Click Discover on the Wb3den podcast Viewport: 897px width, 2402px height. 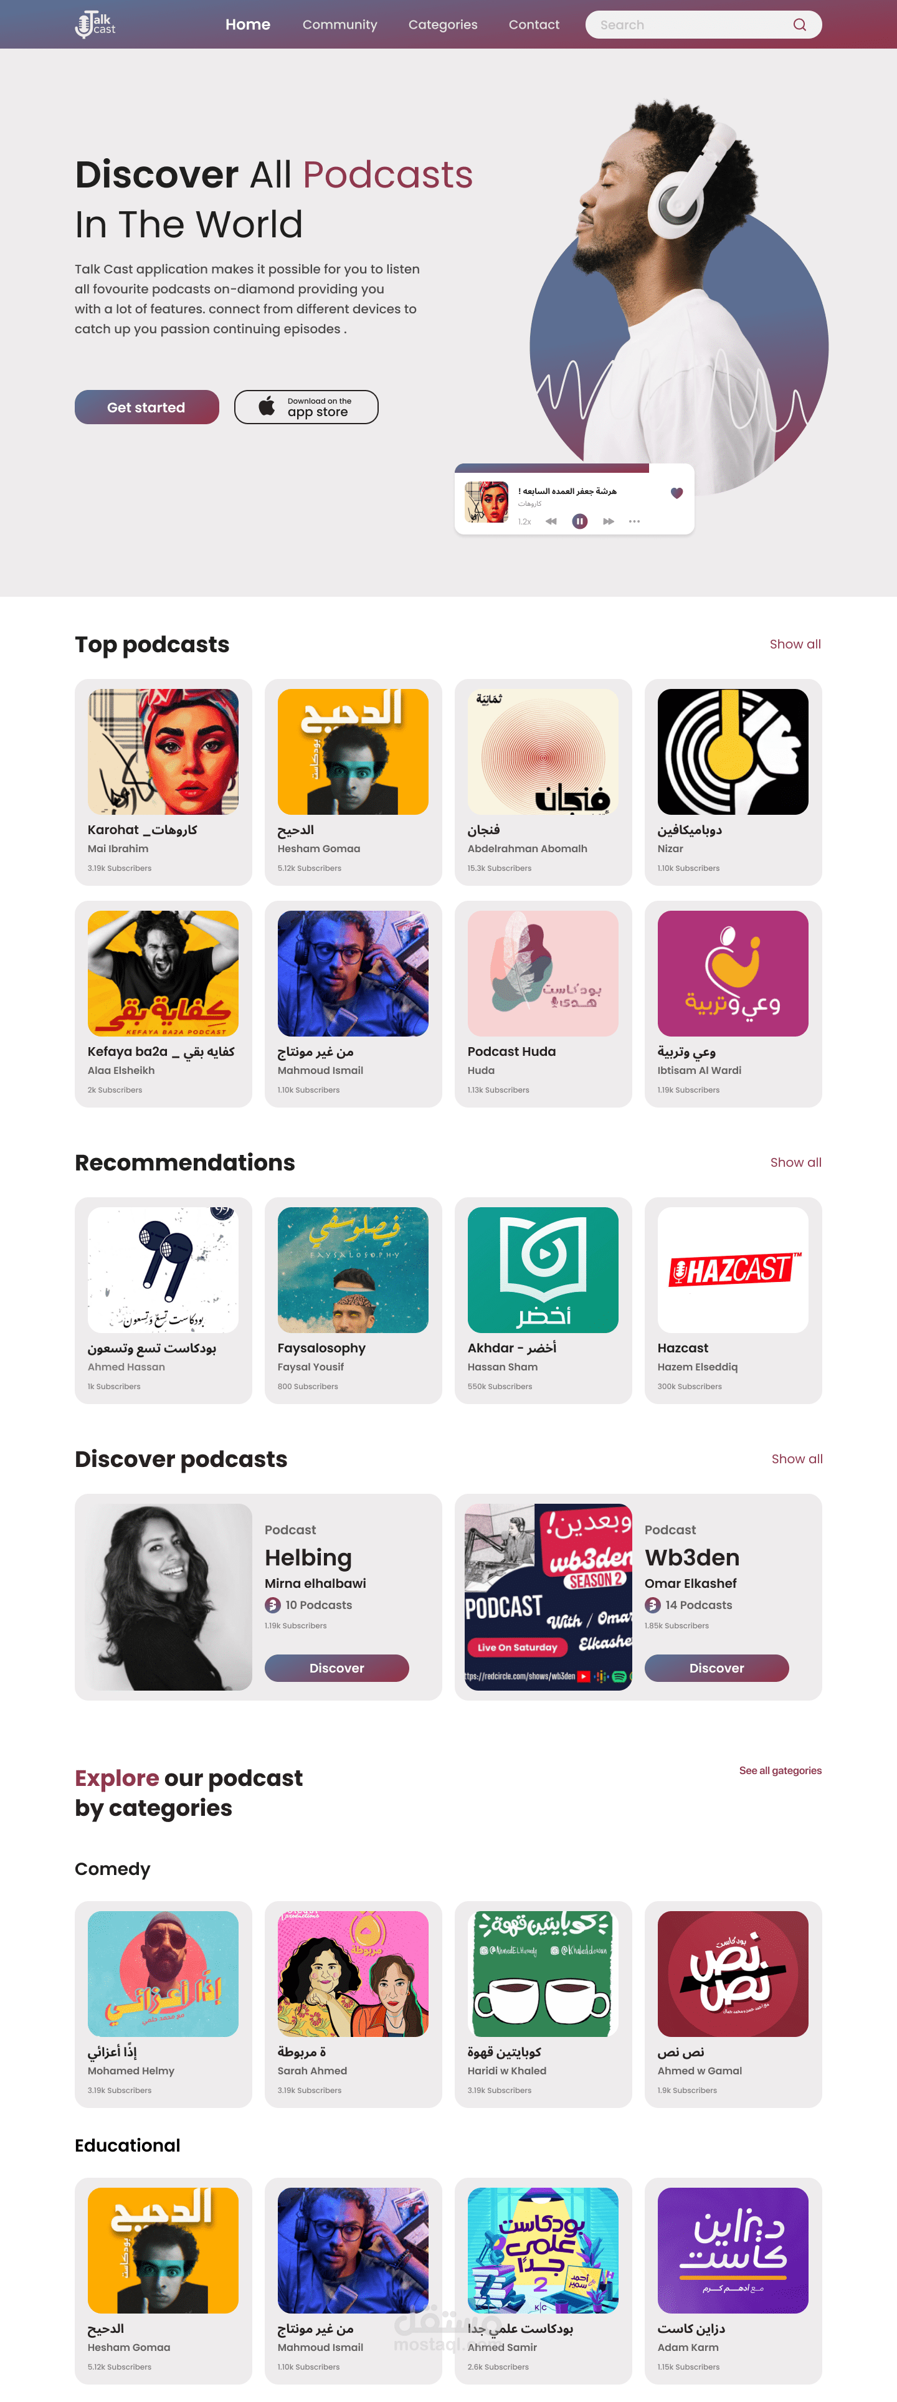coord(717,1668)
